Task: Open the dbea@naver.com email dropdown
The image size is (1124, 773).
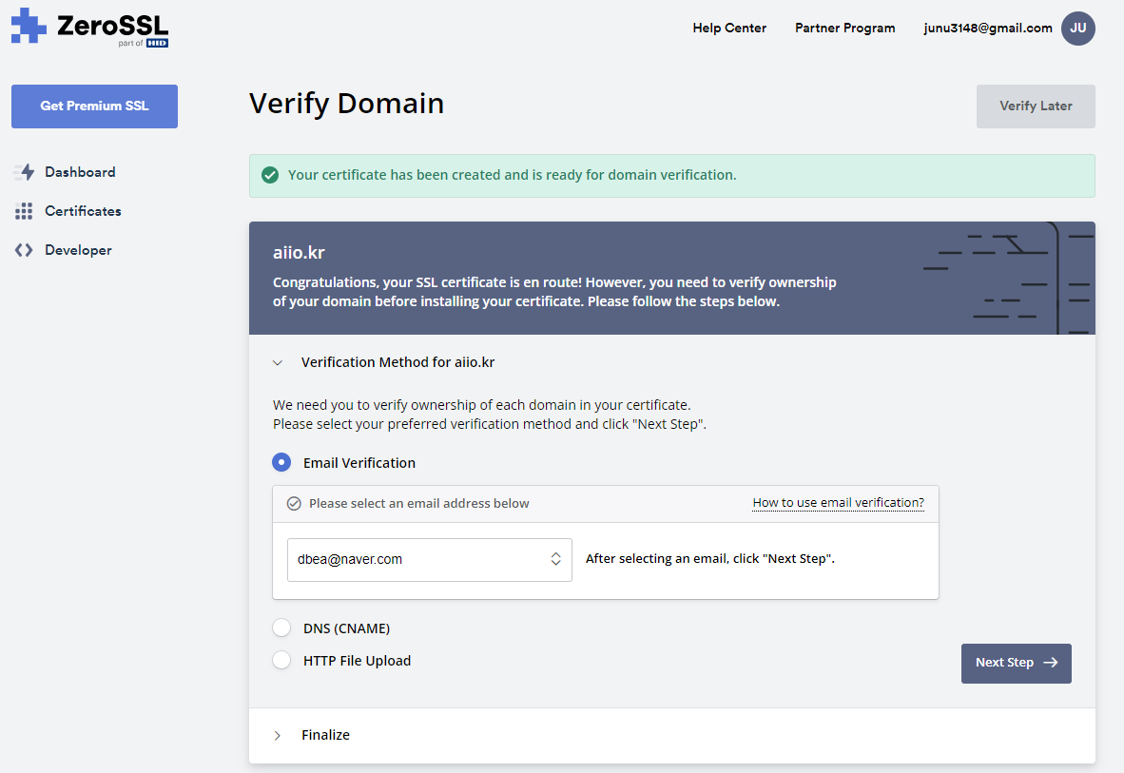Action: pos(430,559)
